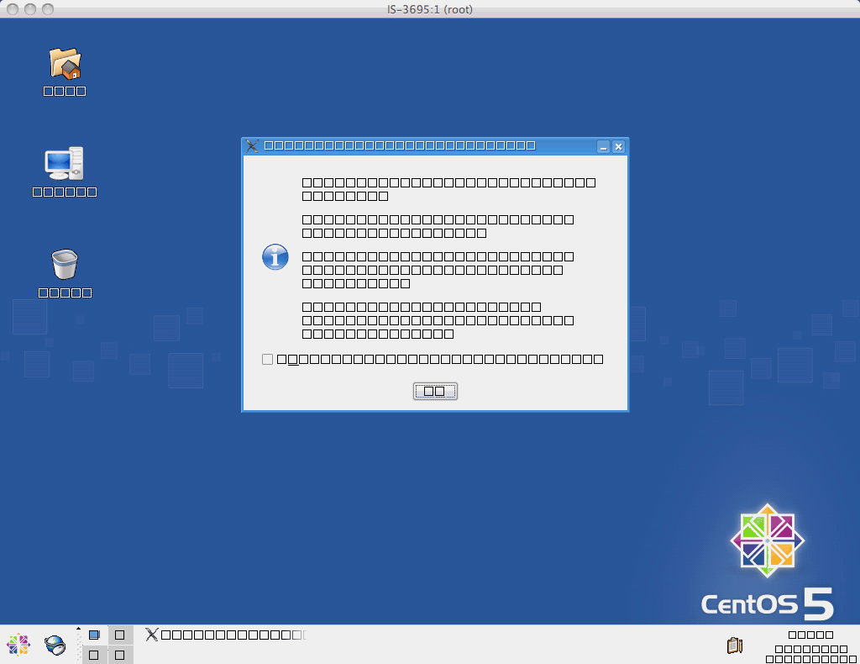Open window menu via dialog's X icon
The height and width of the screenshot is (664, 860).
[x=252, y=146]
